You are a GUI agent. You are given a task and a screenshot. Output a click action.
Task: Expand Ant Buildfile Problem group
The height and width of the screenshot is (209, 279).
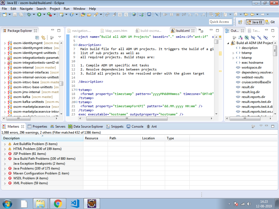(5, 144)
